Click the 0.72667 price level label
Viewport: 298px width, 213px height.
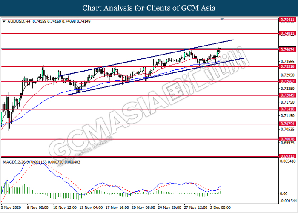(287, 81)
